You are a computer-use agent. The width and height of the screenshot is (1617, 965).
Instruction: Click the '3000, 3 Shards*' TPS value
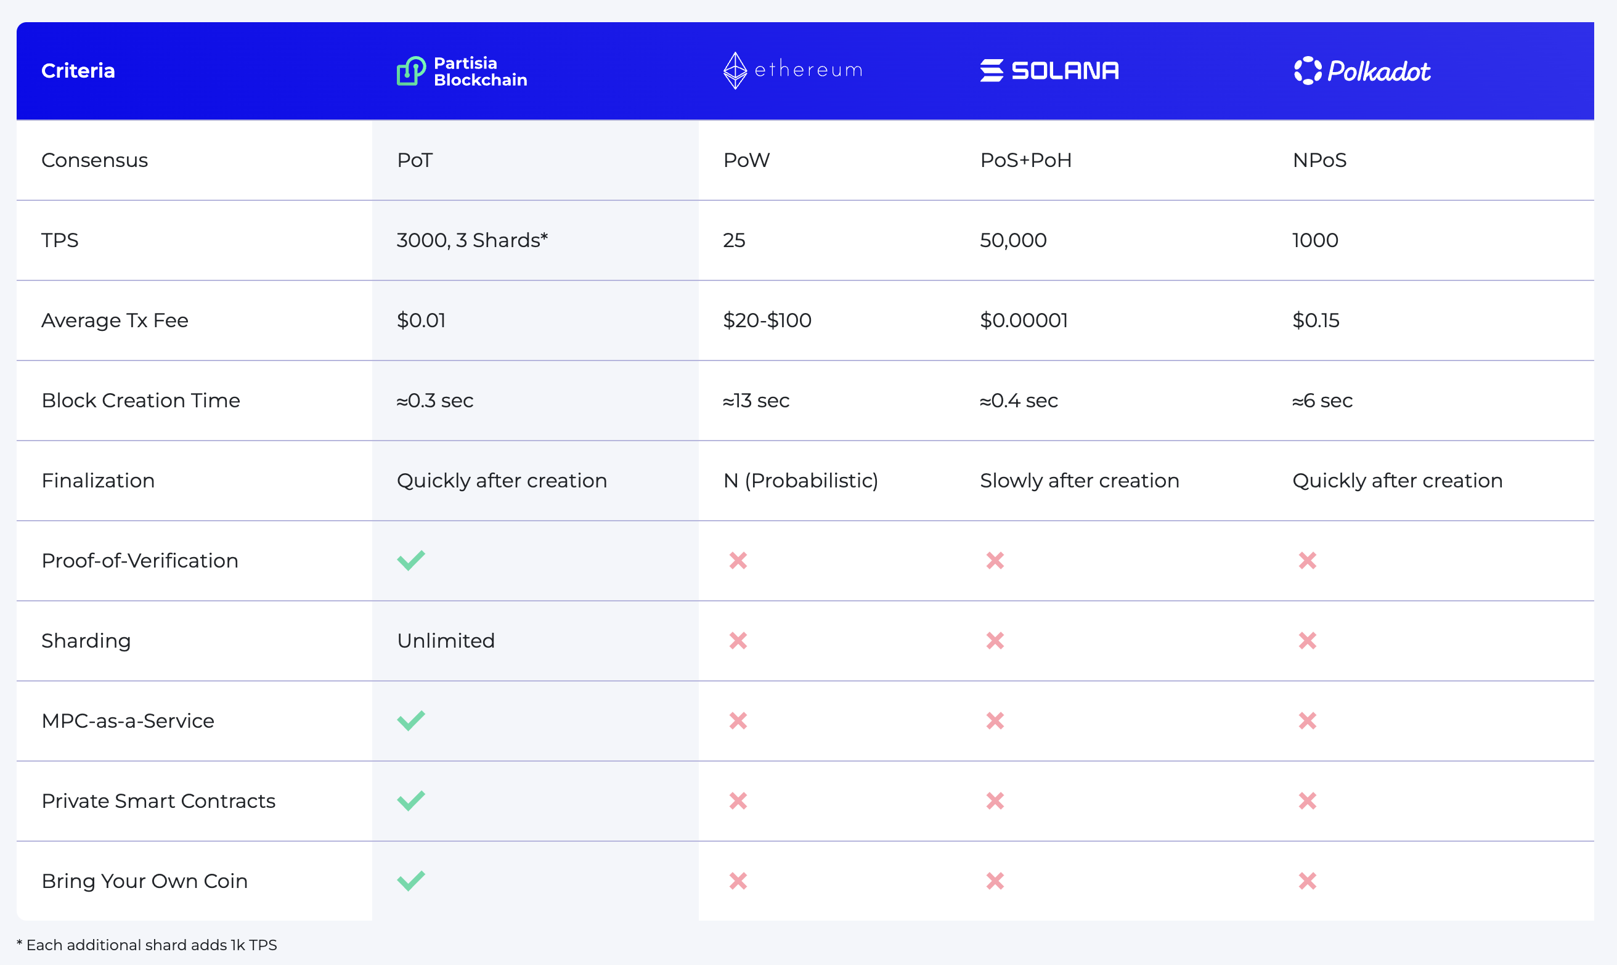coord(472,240)
